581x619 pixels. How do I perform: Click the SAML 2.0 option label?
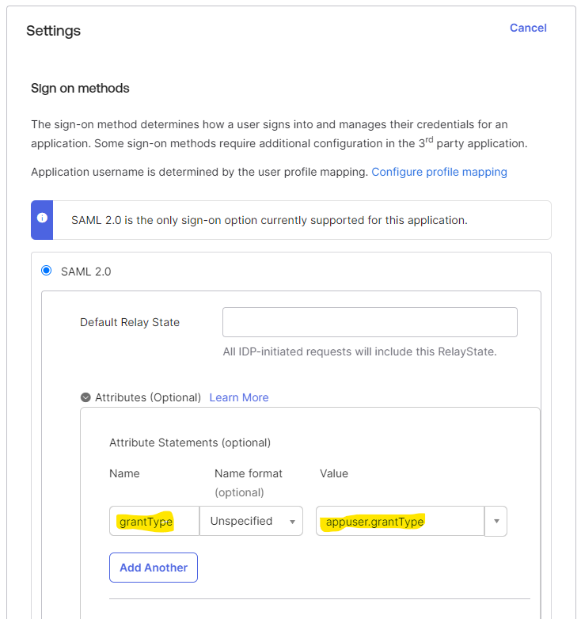85,272
